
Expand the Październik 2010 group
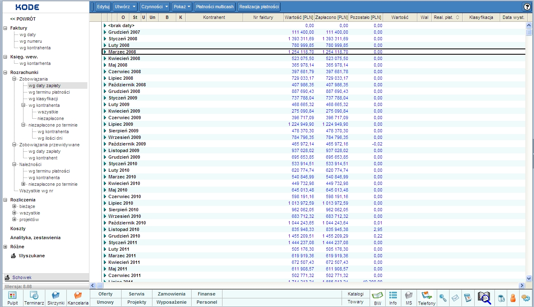click(x=105, y=223)
